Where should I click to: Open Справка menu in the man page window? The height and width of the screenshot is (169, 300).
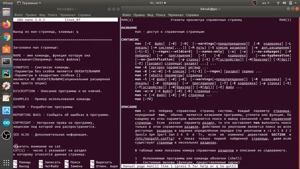[x=192, y=15]
